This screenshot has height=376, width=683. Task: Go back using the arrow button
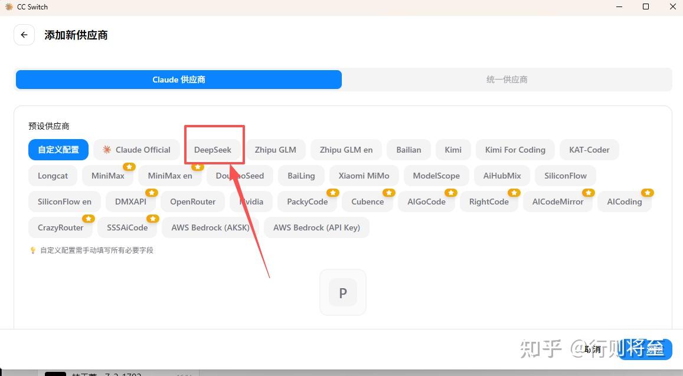24,35
